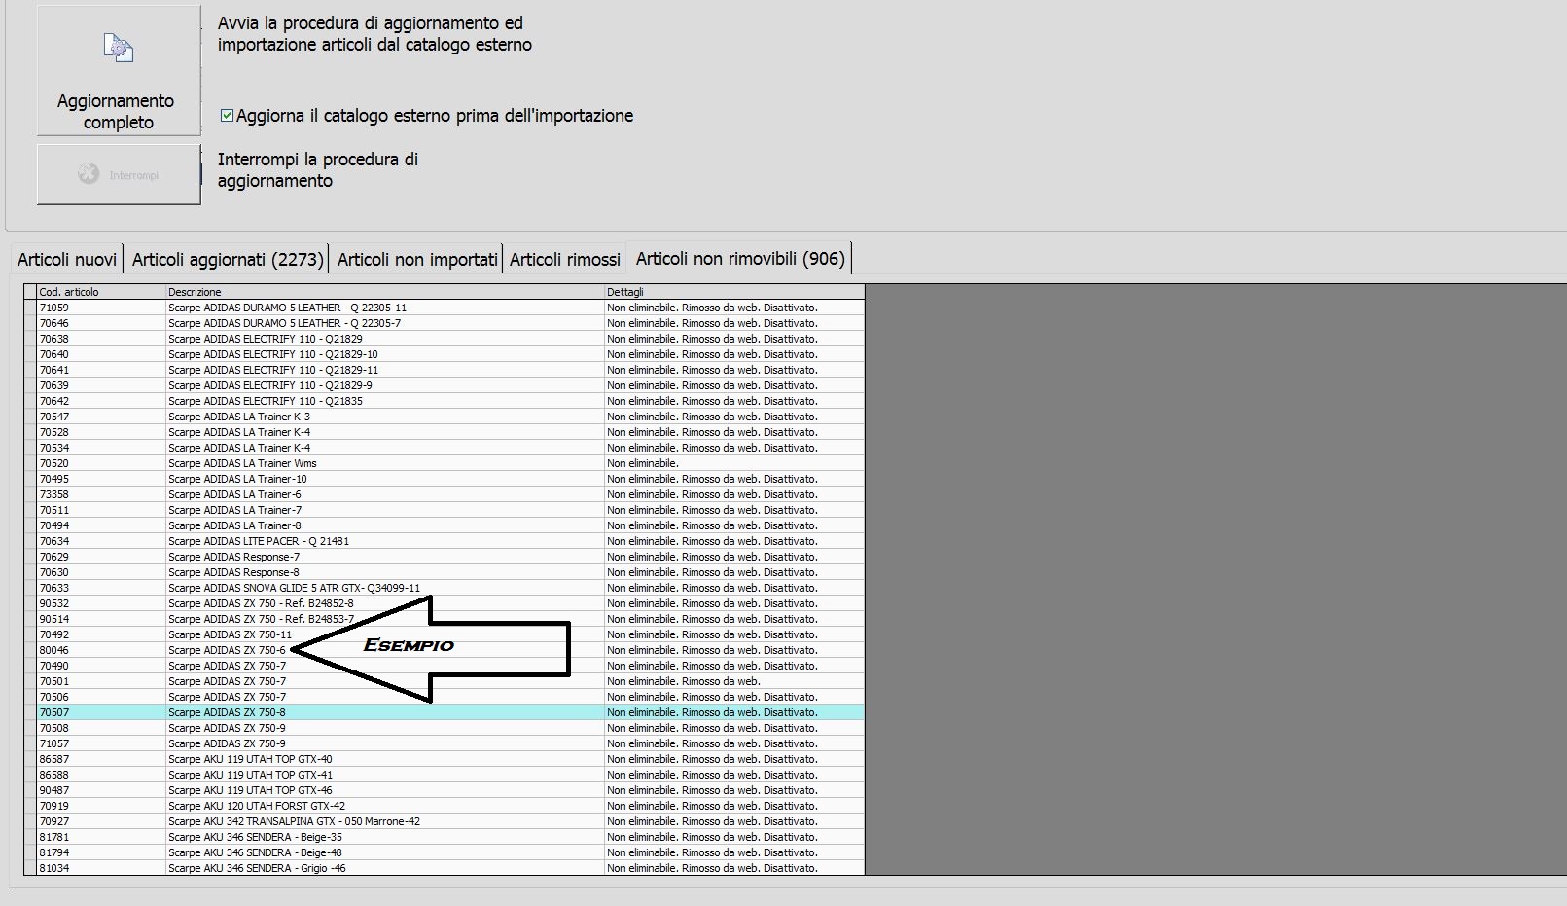This screenshot has width=1567, height=906.
Task: Select details cell of highlighted row 70507
Action: (734, 712)
